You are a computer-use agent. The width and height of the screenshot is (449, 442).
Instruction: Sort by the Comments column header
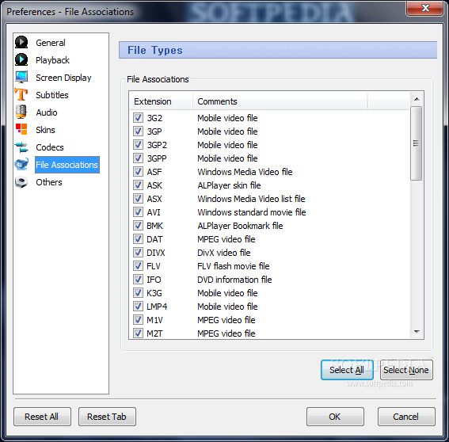point(280,101)
